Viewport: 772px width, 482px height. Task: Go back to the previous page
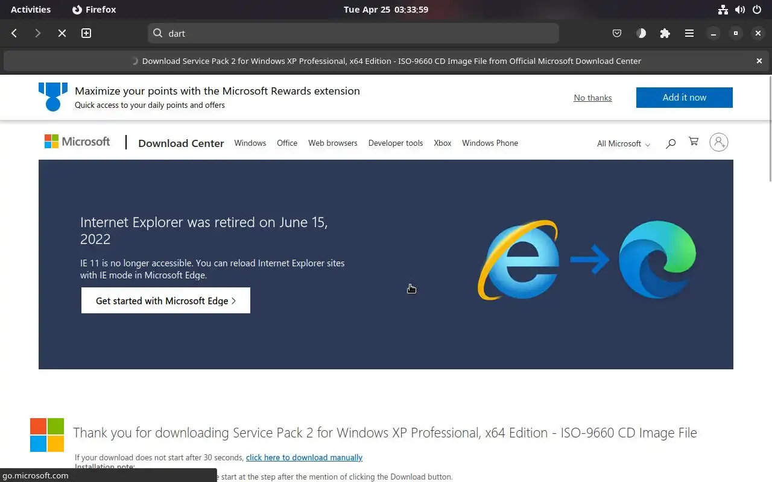14,33
